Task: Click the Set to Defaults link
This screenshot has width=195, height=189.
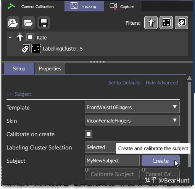Action: pos(124,83)
